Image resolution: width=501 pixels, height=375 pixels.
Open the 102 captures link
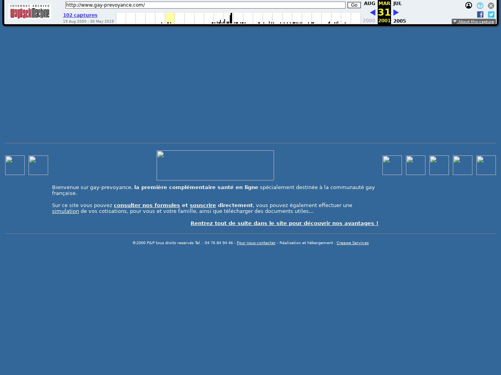(x=80, y=15)
